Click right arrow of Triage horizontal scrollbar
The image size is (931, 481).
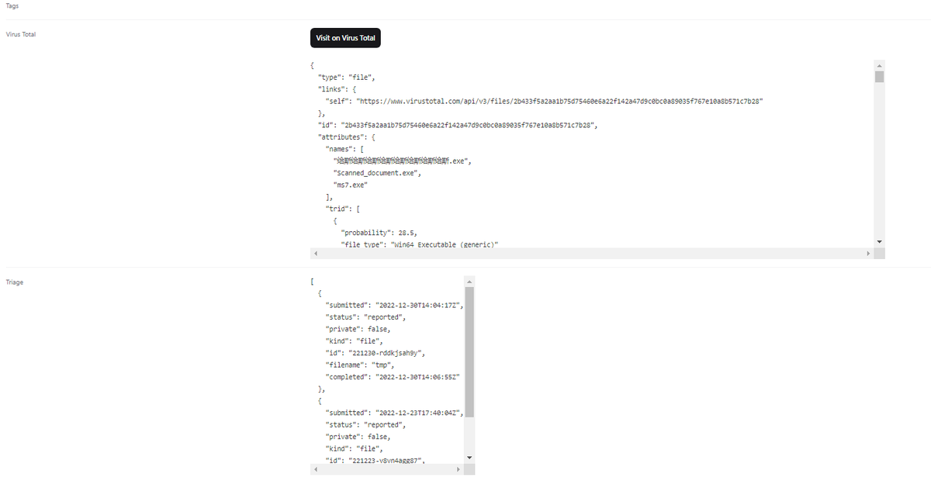click(459, 469)
